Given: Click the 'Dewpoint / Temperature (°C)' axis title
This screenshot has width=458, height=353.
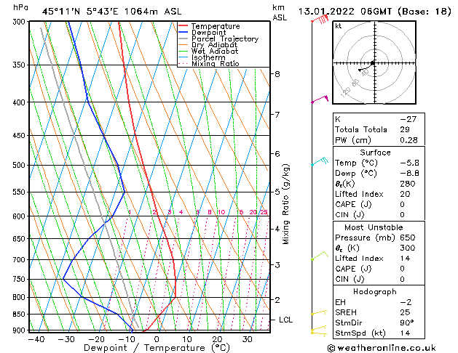Looking at the screenshot, I should pos(157,348).
